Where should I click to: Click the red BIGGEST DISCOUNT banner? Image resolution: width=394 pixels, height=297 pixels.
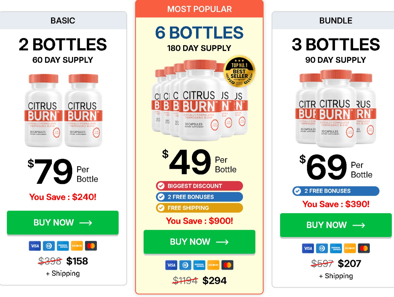[199, 186]
